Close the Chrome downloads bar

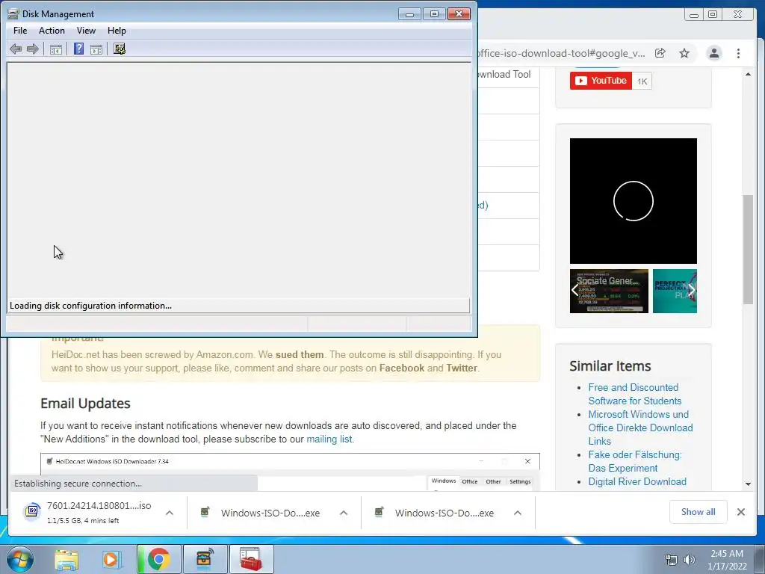[740, 512]
